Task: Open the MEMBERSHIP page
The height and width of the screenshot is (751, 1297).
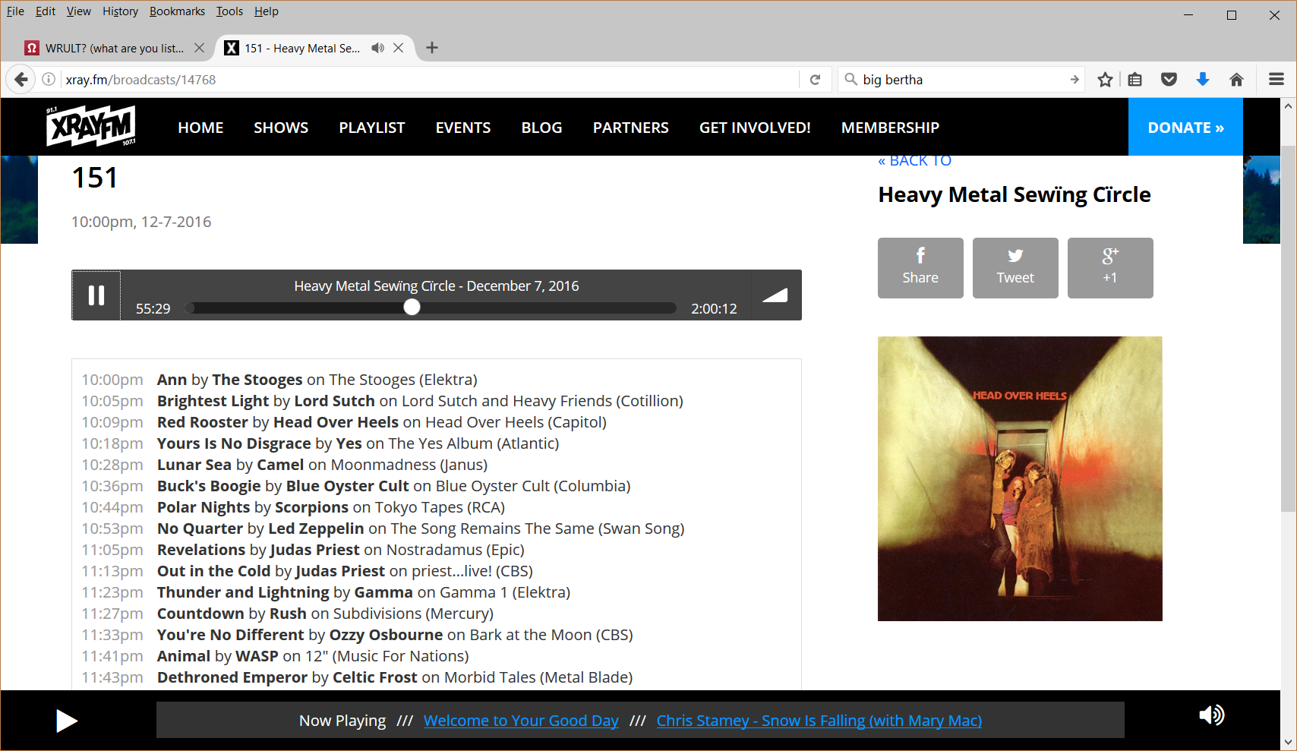Action: [x=890, y=128]
